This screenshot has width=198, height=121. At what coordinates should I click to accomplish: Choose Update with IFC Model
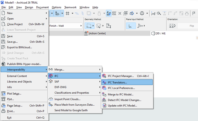click(x=127, y=106)
